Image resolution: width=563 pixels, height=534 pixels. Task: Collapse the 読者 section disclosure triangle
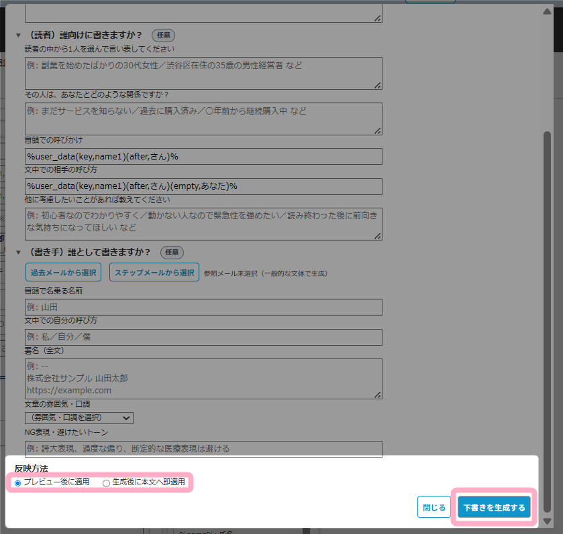18,36
